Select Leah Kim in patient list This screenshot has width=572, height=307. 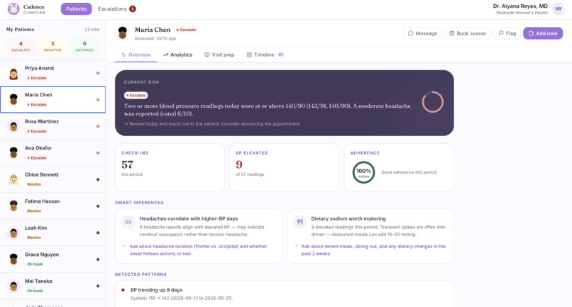point(53,233)
